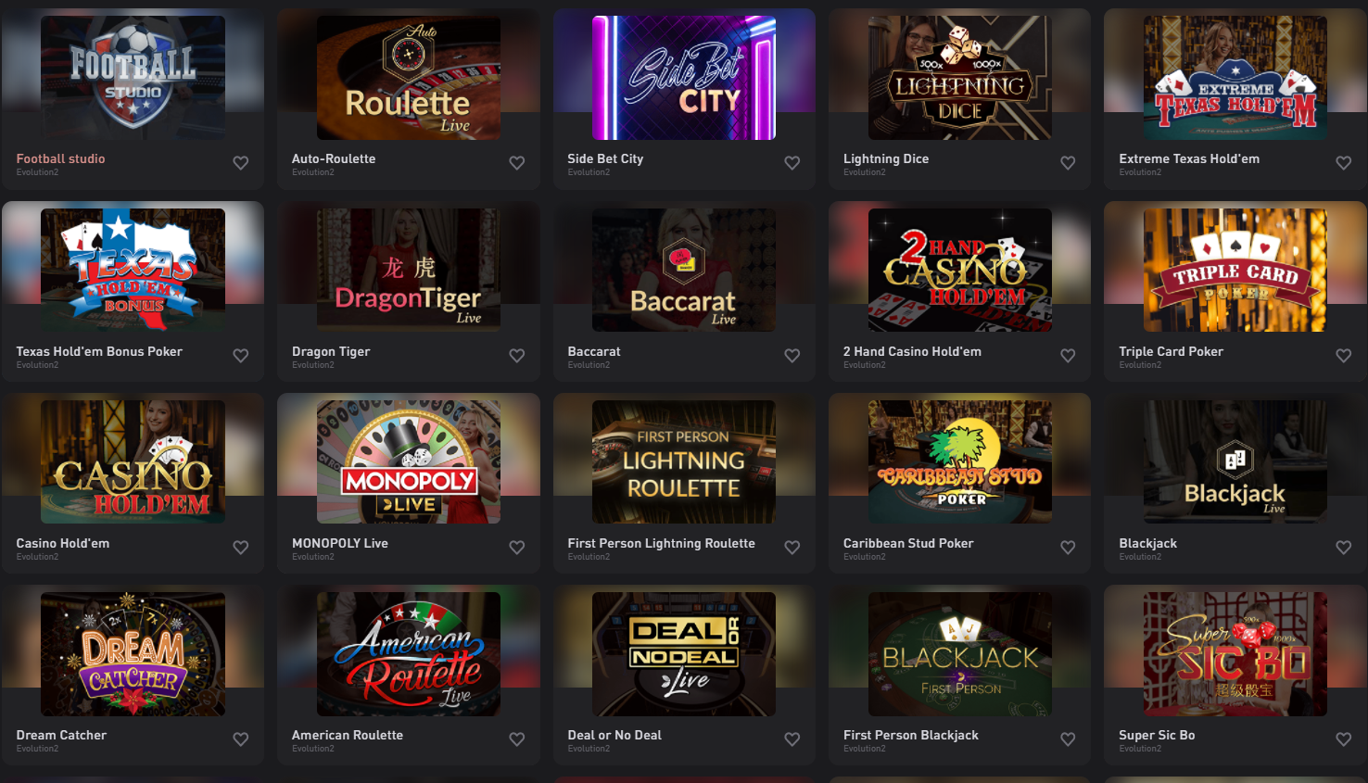Mark Lightning Dice as favorite

(x=1068, y=163)
